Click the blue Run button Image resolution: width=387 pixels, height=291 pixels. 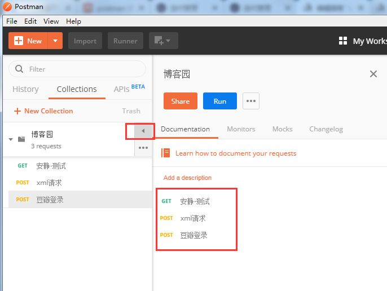tap(220, 101)
